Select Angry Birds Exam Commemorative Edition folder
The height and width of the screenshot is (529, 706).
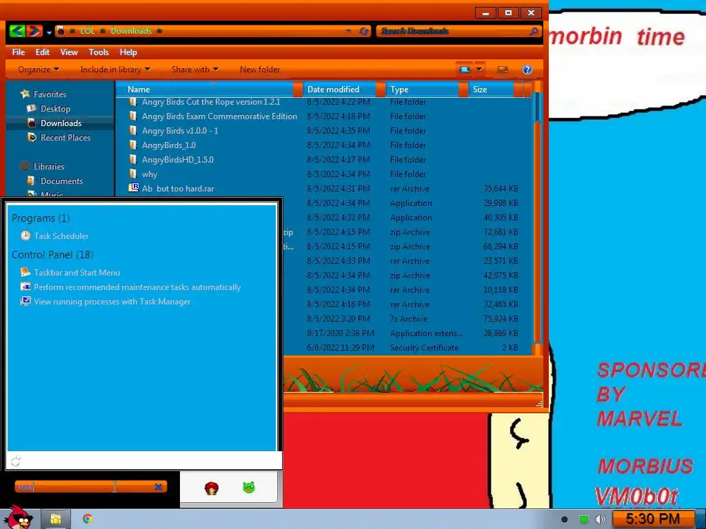tap(219, 116)
